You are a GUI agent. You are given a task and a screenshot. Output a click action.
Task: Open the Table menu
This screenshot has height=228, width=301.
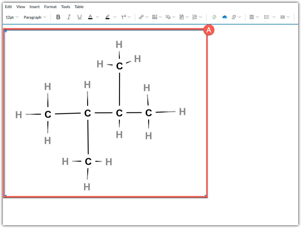[x=79, y=7]
